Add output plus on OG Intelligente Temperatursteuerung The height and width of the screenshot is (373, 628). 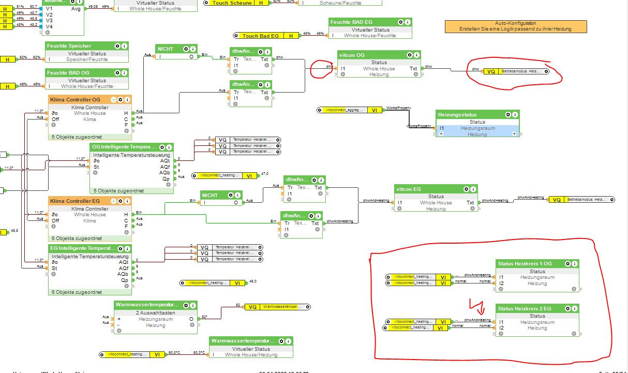click(x=169, y=184)
